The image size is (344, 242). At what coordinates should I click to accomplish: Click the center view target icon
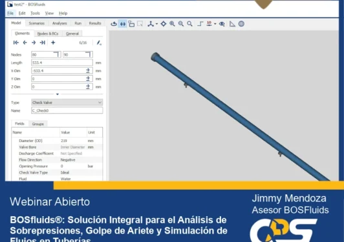(x=164, y=24)
